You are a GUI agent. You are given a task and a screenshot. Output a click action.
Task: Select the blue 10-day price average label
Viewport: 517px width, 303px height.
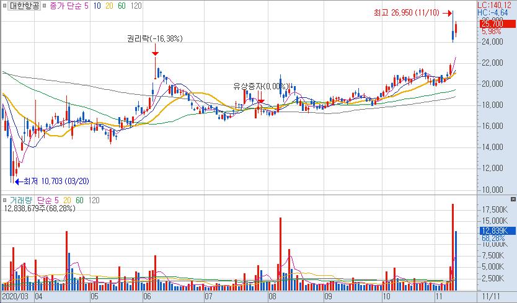(97, 6)
